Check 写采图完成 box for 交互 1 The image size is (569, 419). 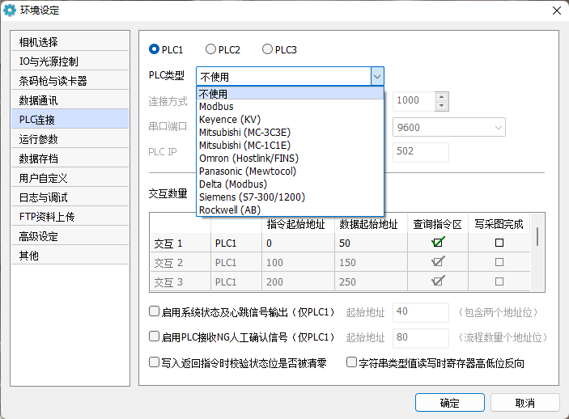click(499, 243)
